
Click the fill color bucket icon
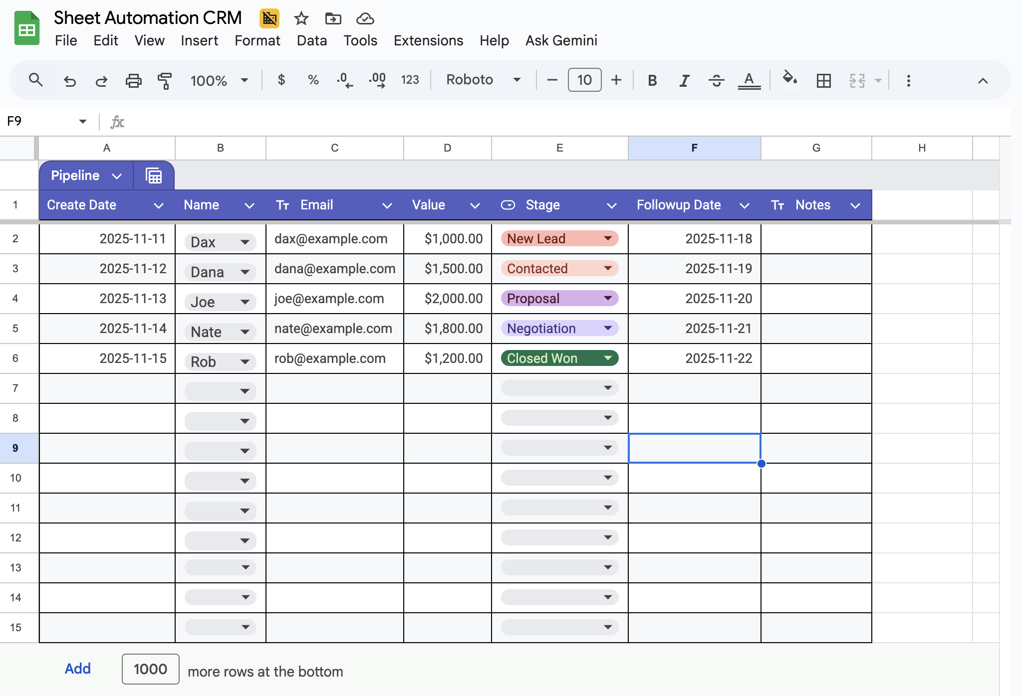pyautogui.click(x=789, y=79)
